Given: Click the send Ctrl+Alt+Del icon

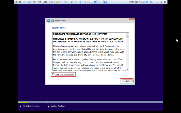Looking at the screenshot, I should point(66,2).
